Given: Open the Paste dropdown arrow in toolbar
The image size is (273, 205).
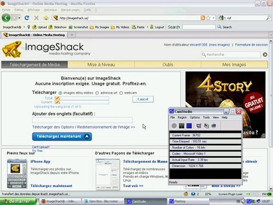Looking at the screenshot, I should click(x=147, y=27).
